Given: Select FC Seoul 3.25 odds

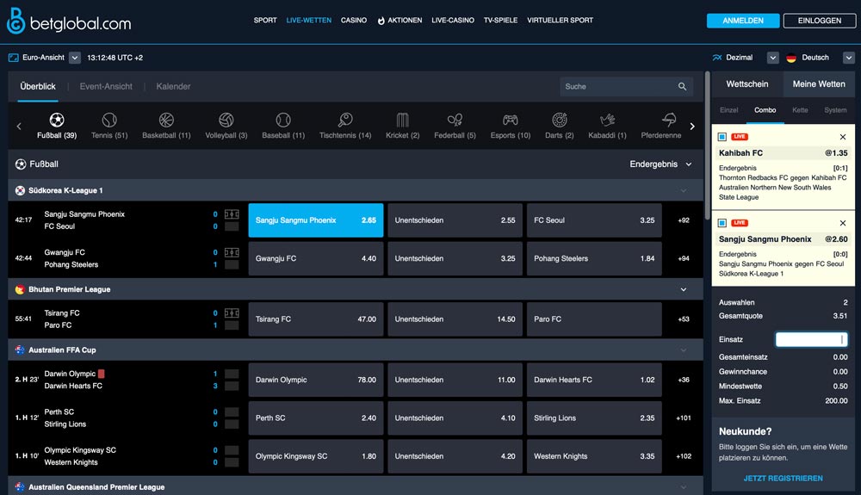Looking at the screenshot, I should click(x=594, y=220).
